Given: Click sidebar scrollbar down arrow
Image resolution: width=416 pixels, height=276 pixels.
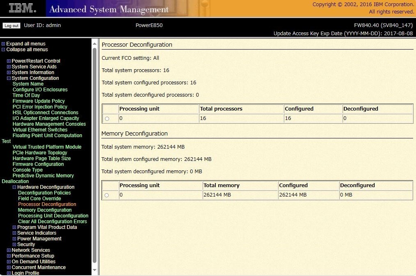Looking at the screenshot, I should (94, 270).
